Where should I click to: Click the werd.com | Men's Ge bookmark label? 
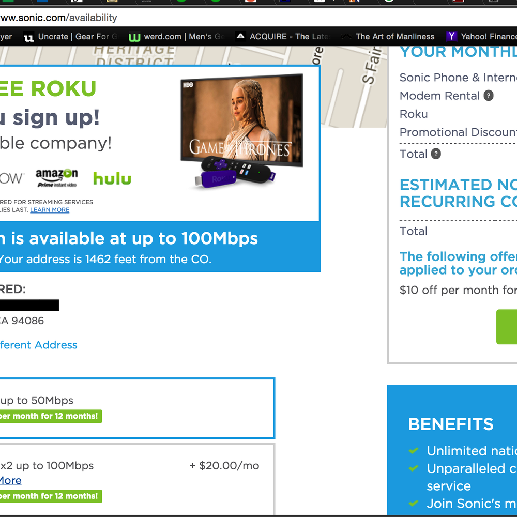[x=185, y=37]
